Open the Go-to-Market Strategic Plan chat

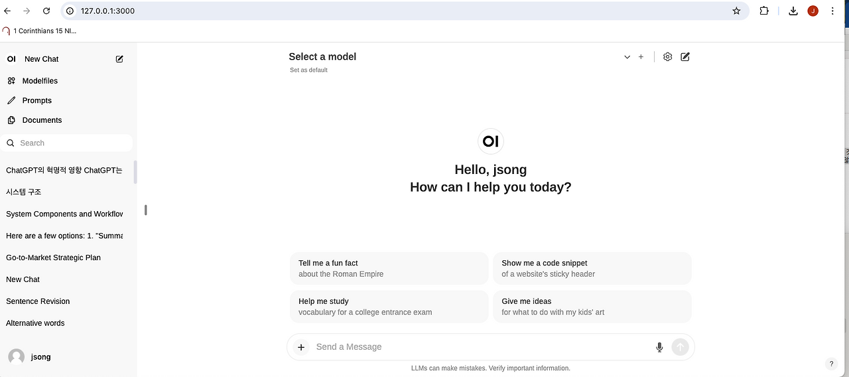click(x=53, y=258)
